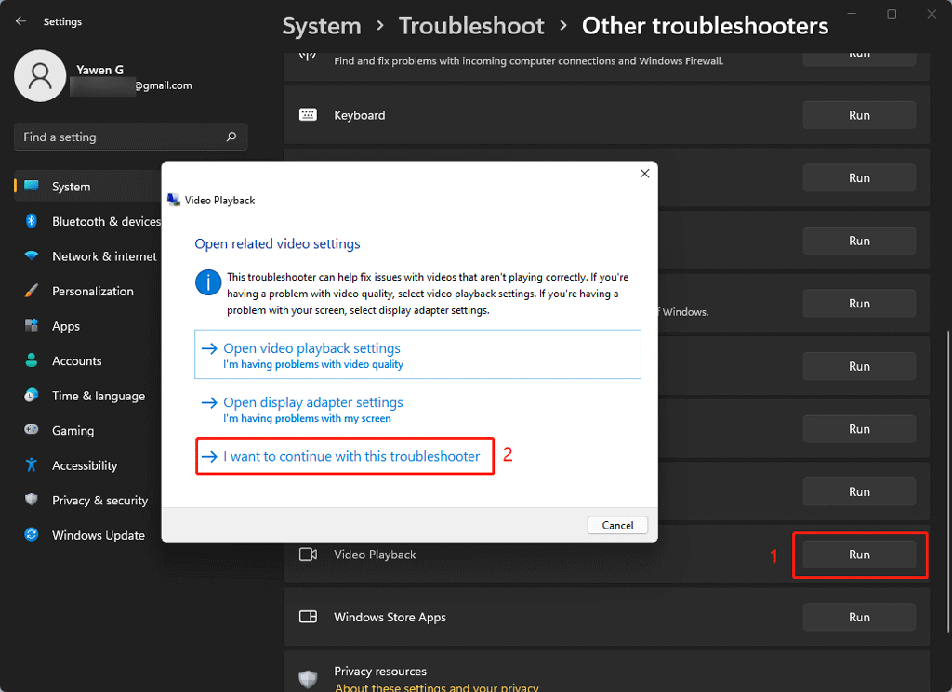952x692 pixels.
Task: Open the Gaming settings section
Action: point(73,431)
